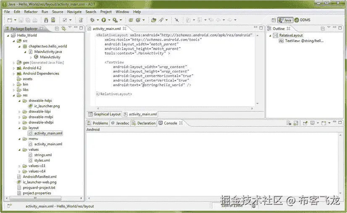This screenshot has width=347, height=213.
Task: Collapse the src folder
Action: coord(14,41)
